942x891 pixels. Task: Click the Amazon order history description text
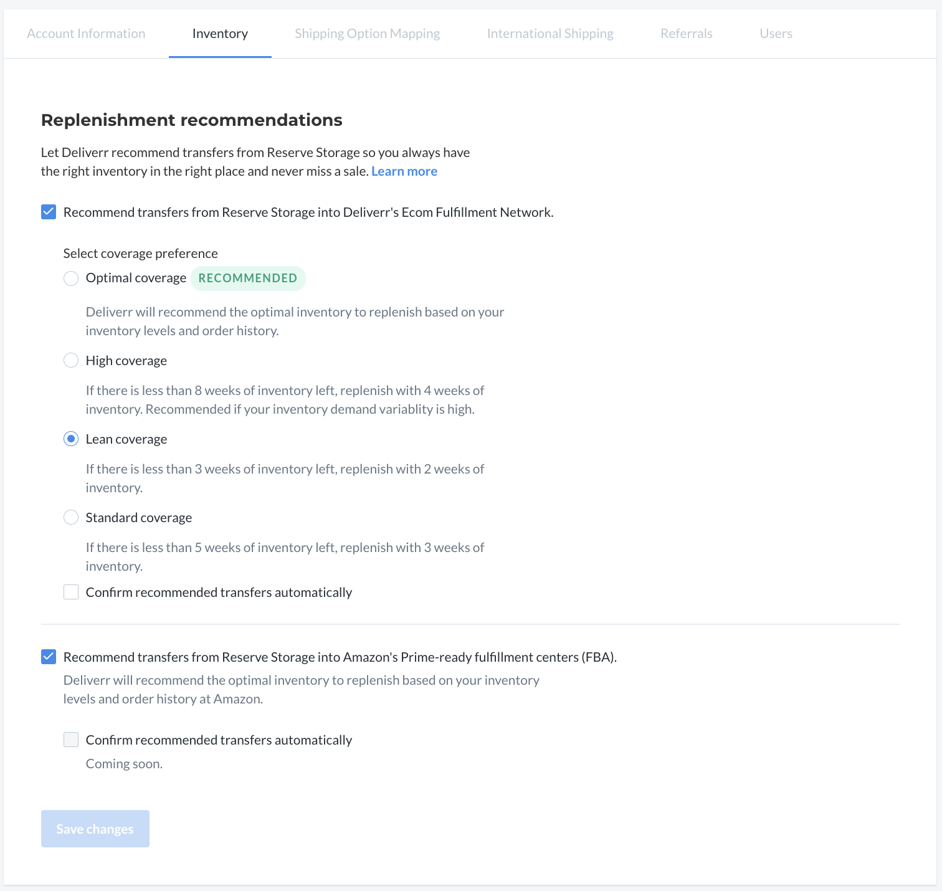click(302, 689)
